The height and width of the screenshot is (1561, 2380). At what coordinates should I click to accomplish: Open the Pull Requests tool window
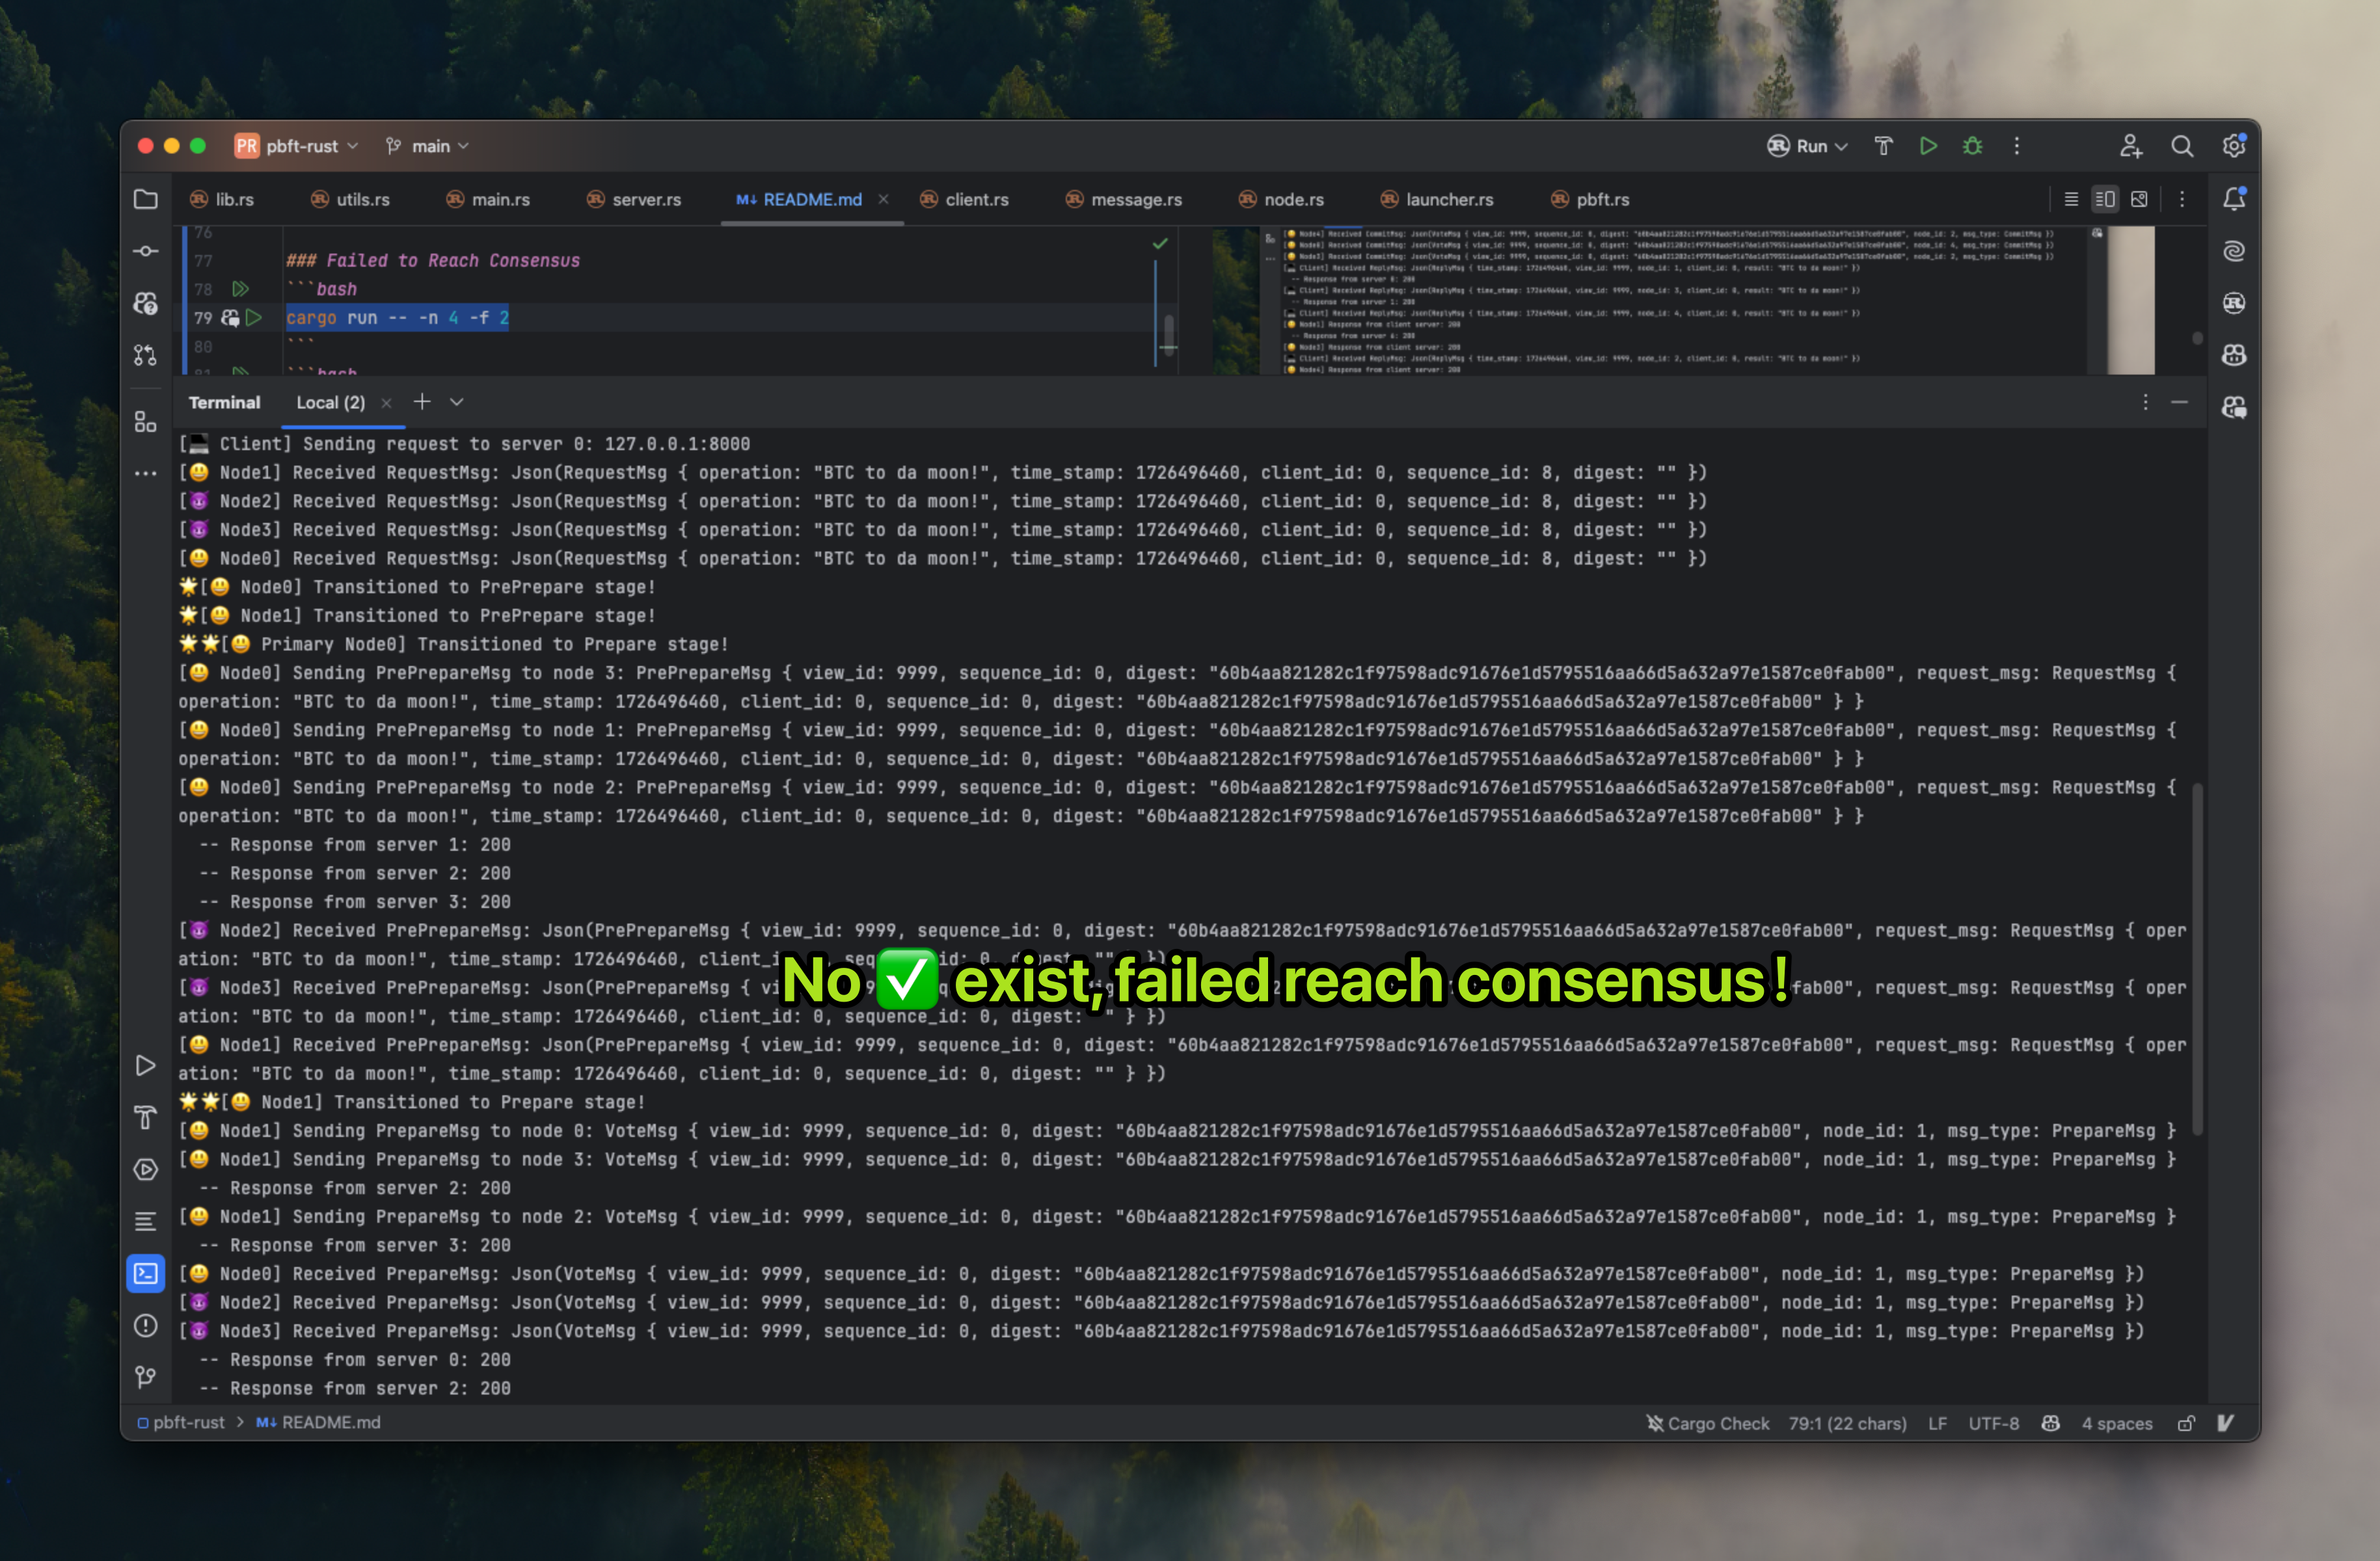146,354
